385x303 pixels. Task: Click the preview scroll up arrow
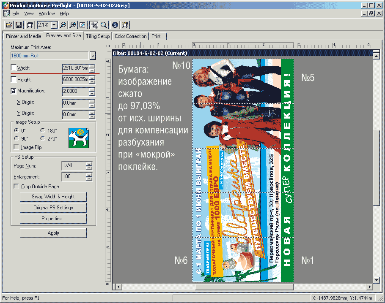click(377, 56)
